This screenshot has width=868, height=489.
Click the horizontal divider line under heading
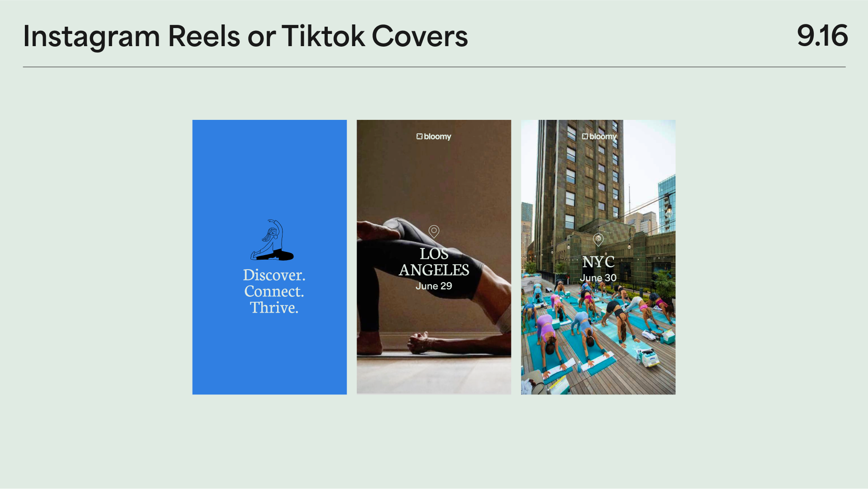click(x=434, y=67)
